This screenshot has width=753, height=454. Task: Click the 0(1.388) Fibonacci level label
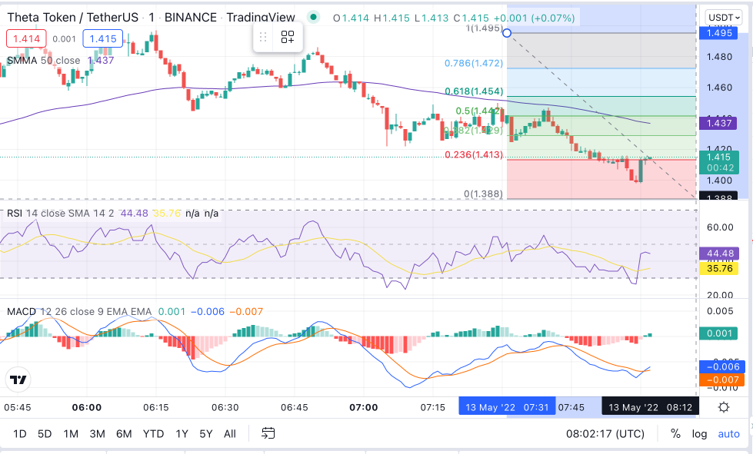484,194
